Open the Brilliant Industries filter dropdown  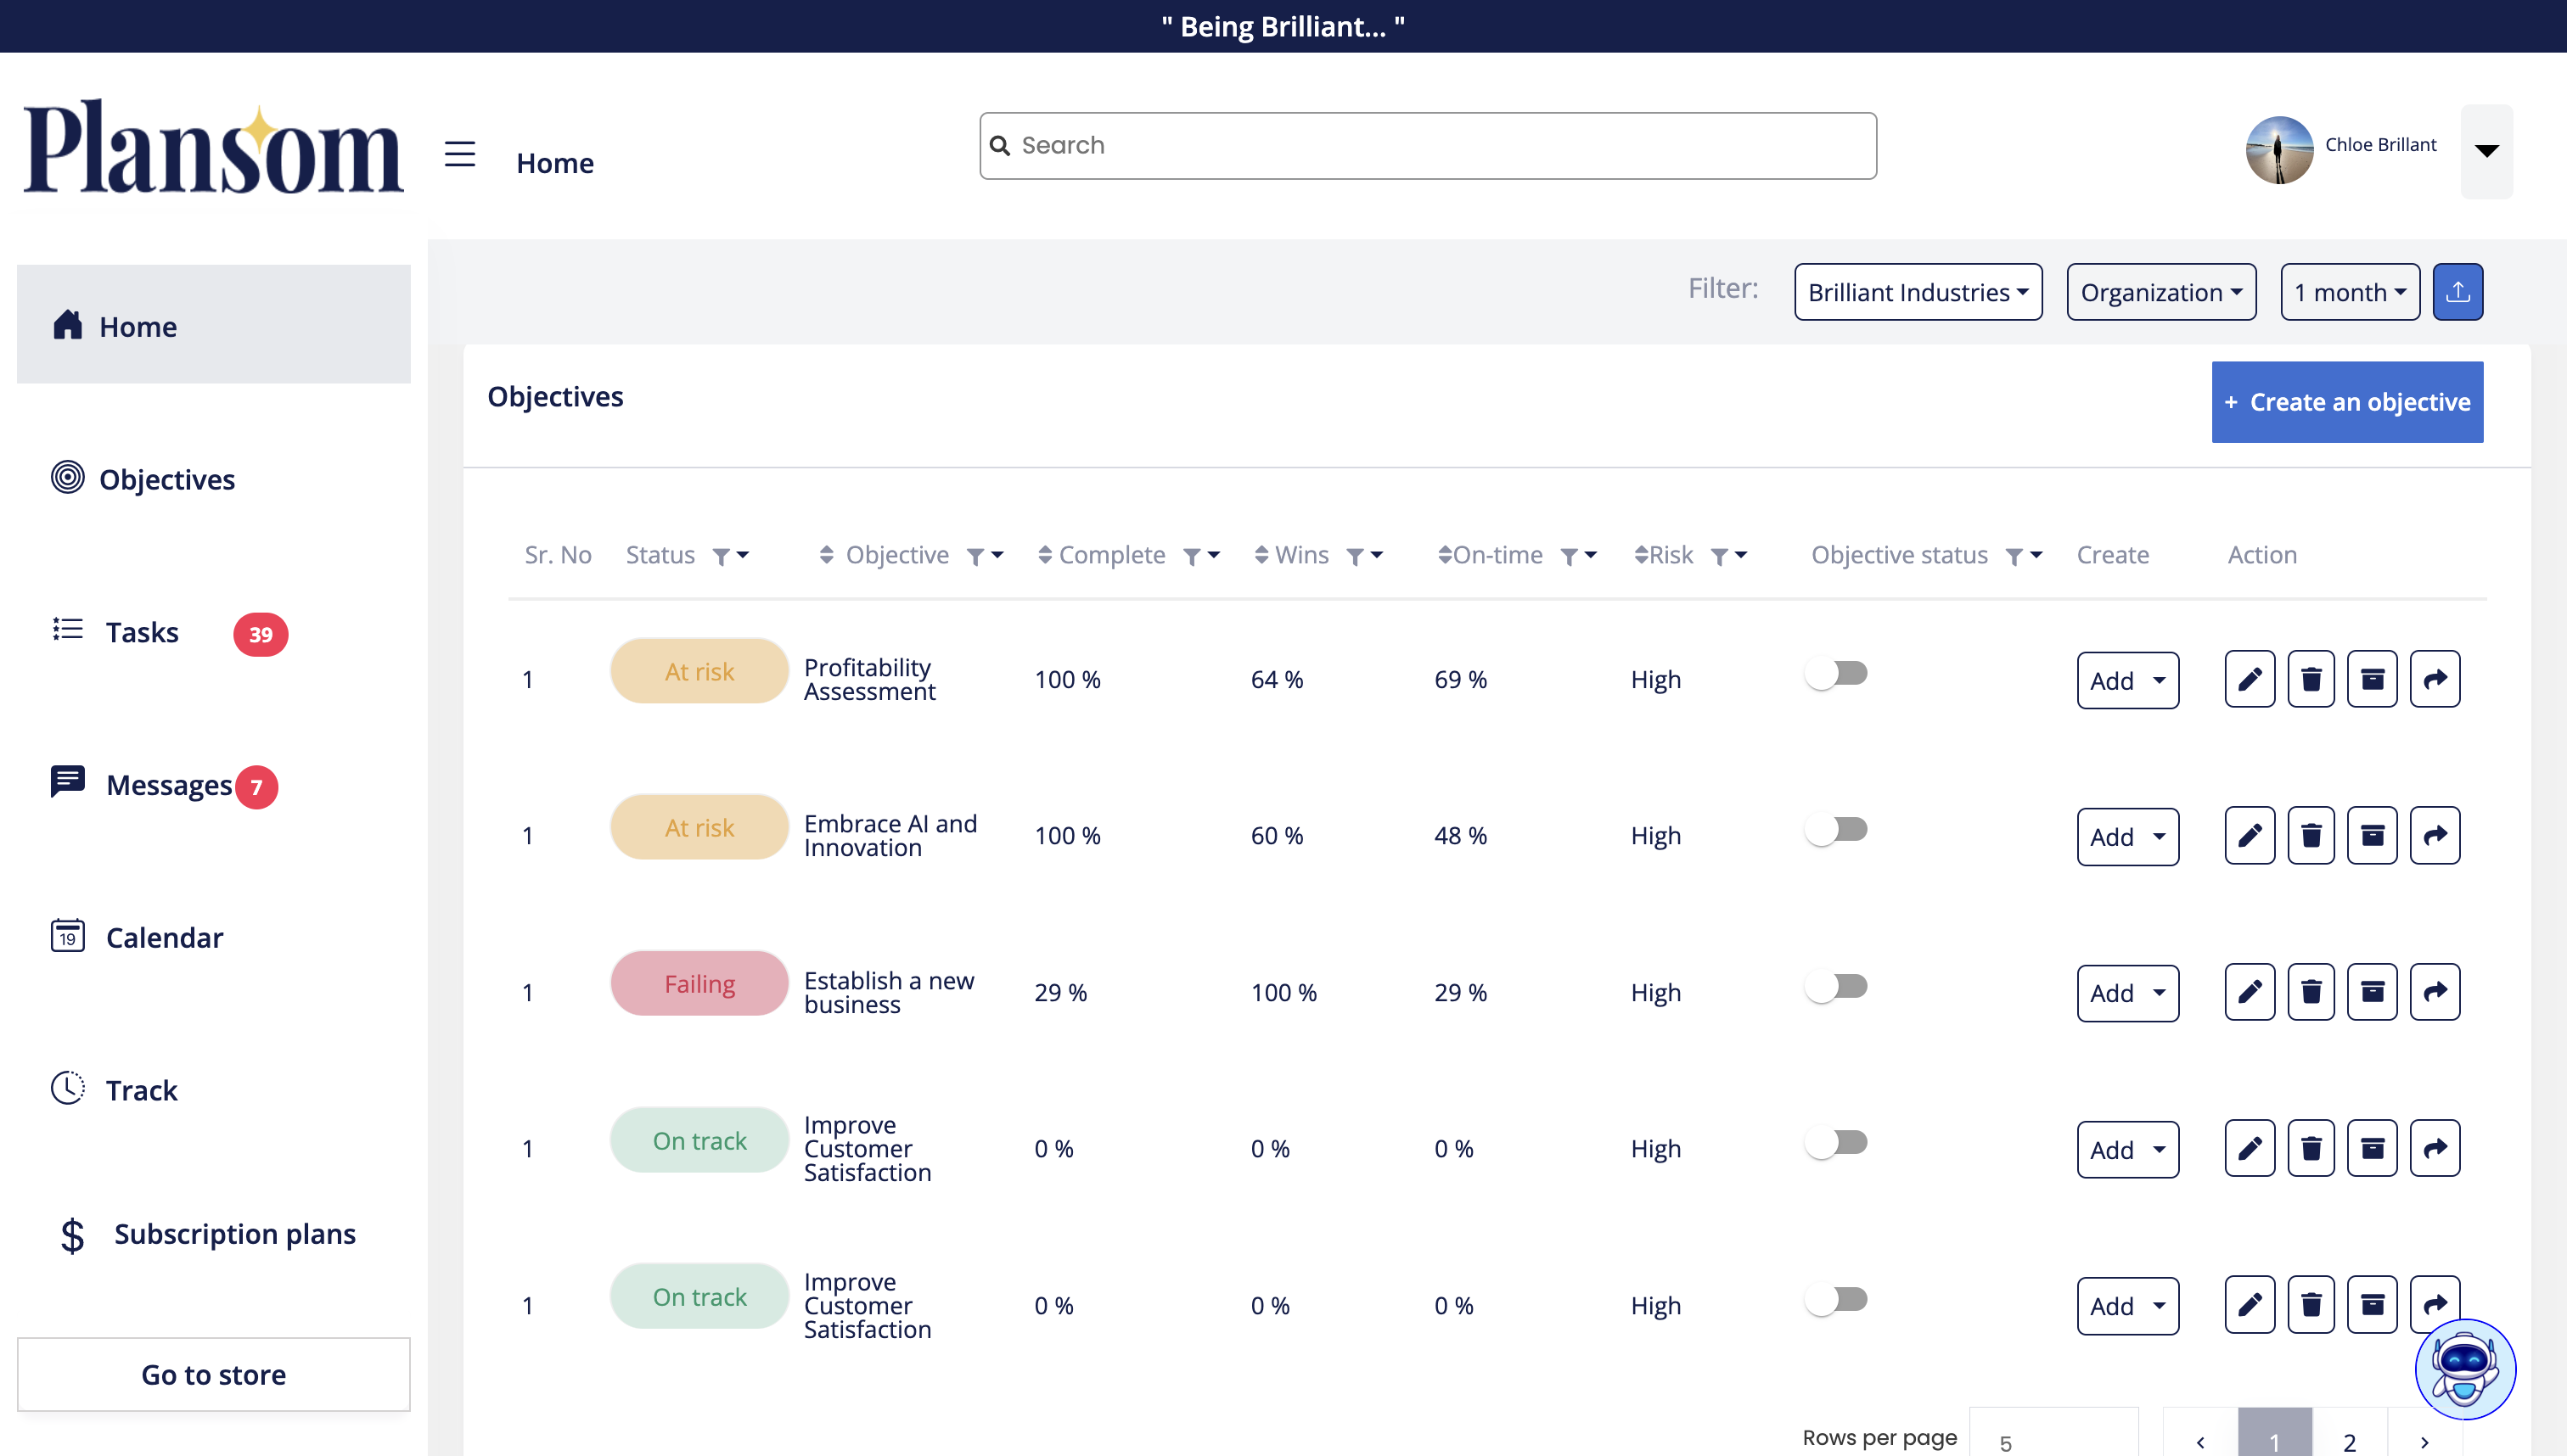pyautogui.click(x=1918, y=292)
